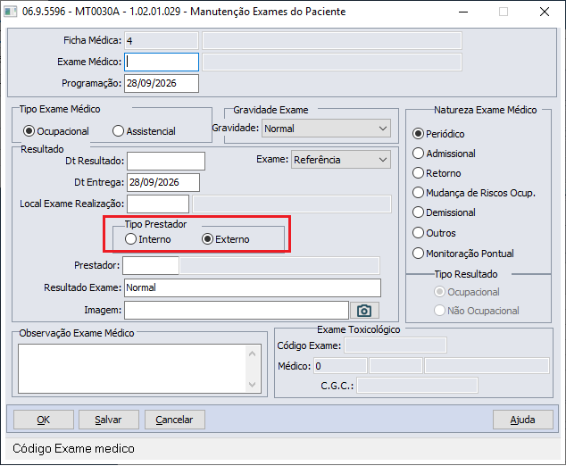The width and height of the screenshot is (566, 466).
Task: Open Ajuda help button
Action: (522, 420)
